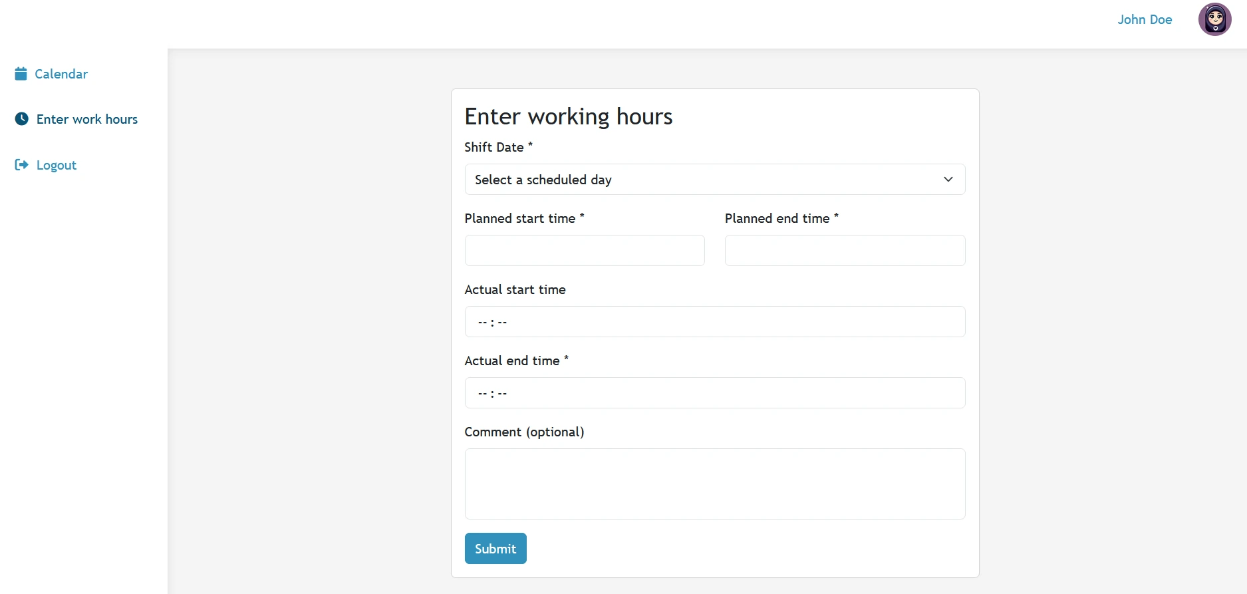Click the calendar icon in the sidebar
This screenshot has height=594, width=1247.
click(21, 74)
